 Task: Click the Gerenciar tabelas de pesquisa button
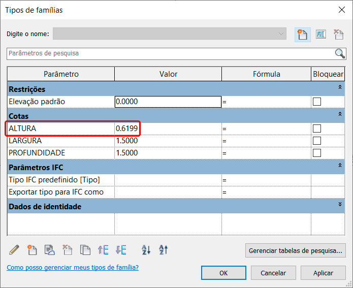pos(295,250)
